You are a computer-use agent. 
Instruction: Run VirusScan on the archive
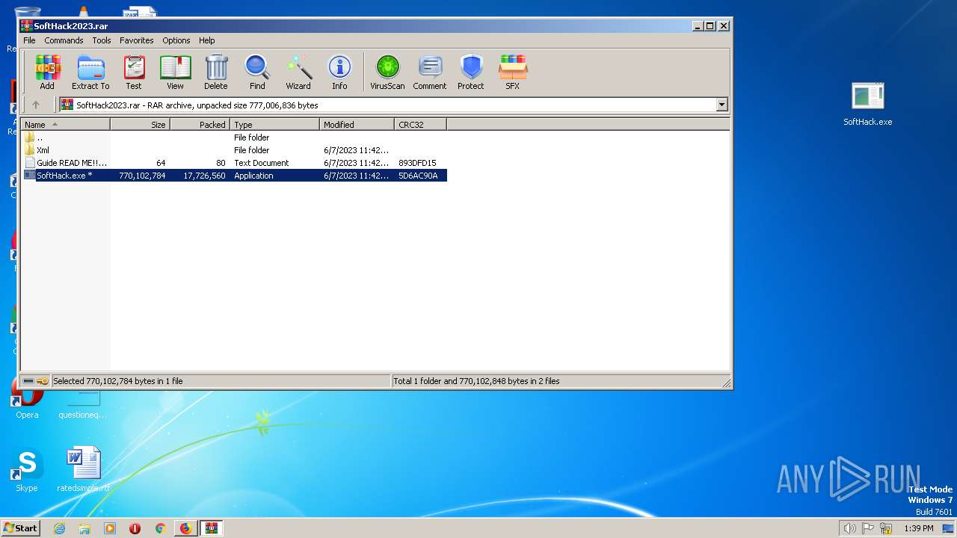point(387,72)
